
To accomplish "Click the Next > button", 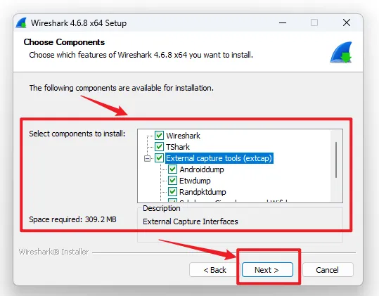I will click(x=267, y=270).
